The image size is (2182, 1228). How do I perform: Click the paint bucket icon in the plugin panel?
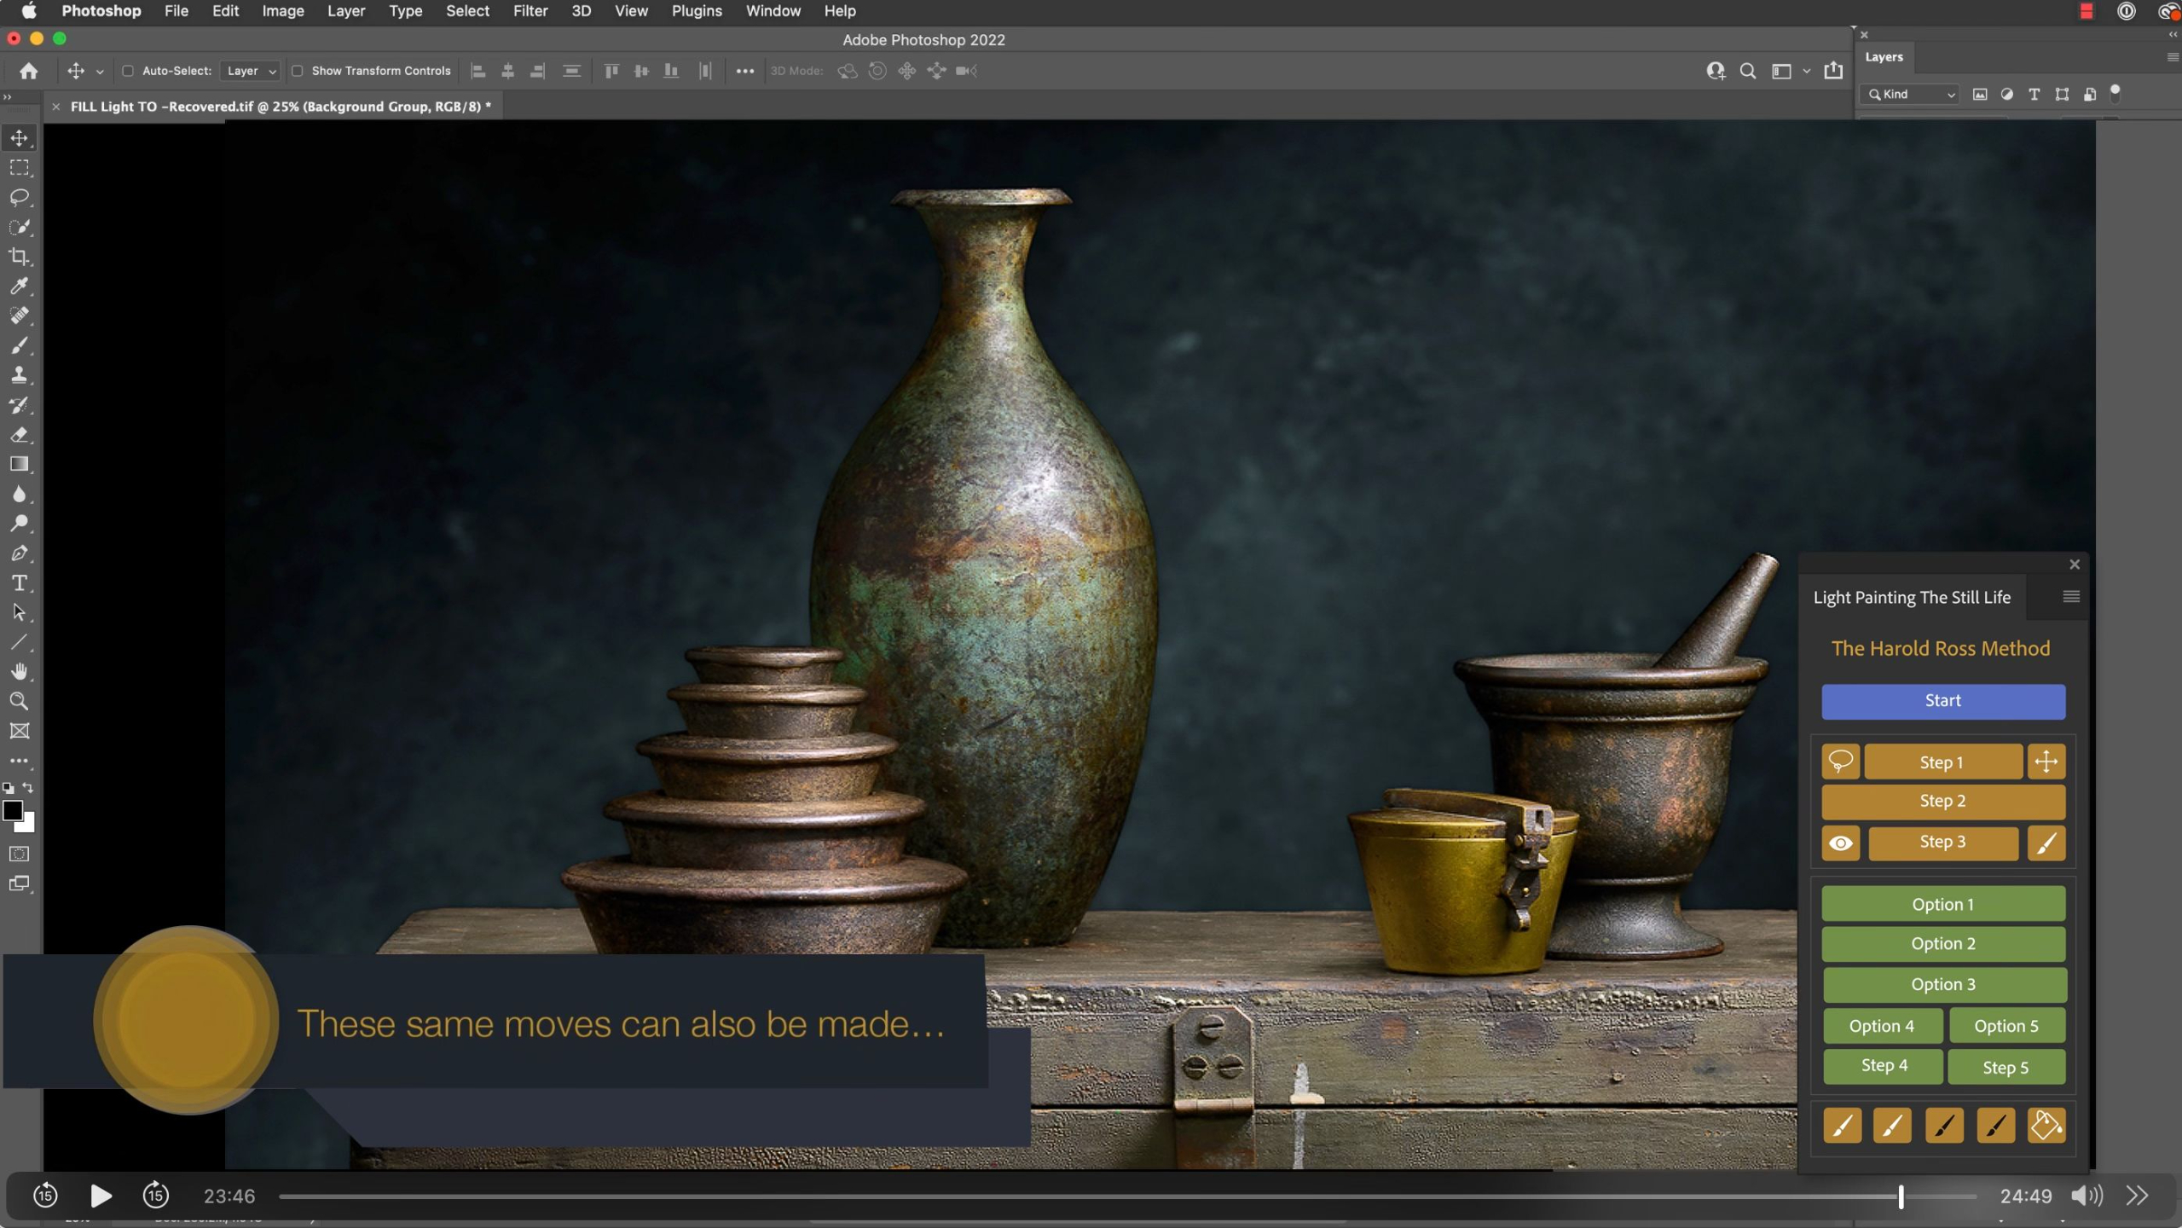pos(2046,1126)
